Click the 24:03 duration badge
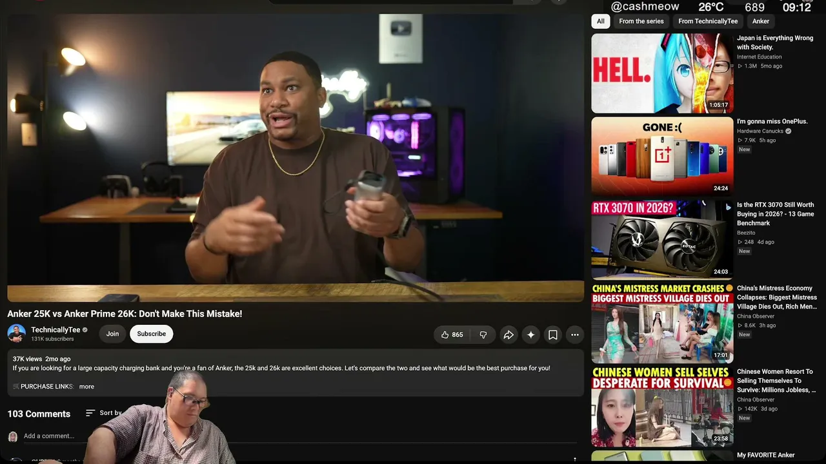The image size is (826, 464). (x=721, y=272)
